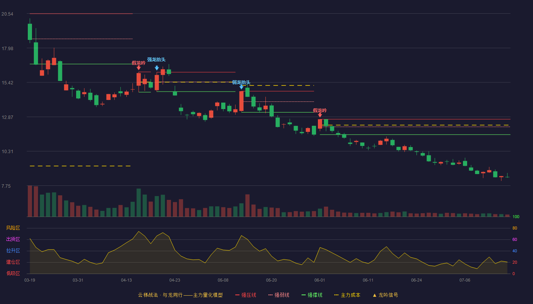Screen dimensions: 533x304
Task: Click the 06-01 date axis label
Action: click(x=320, y=280)
